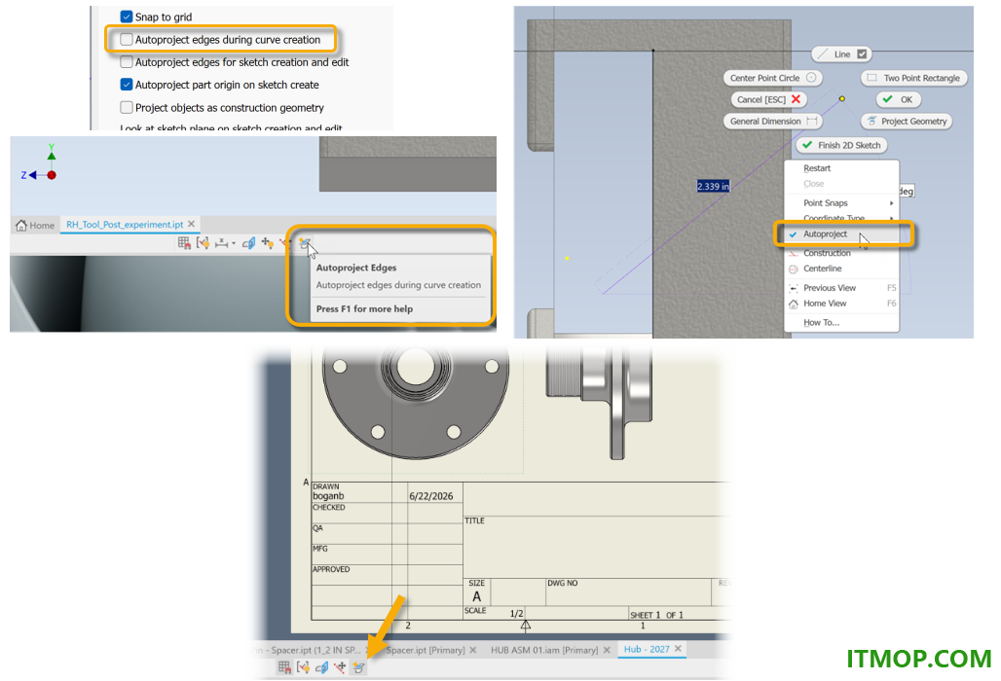Image resolution: width=1001 pixels, height=681 pixels.
Task: Open the Dimension Display dropdown arrow
Action: (234, 243)
